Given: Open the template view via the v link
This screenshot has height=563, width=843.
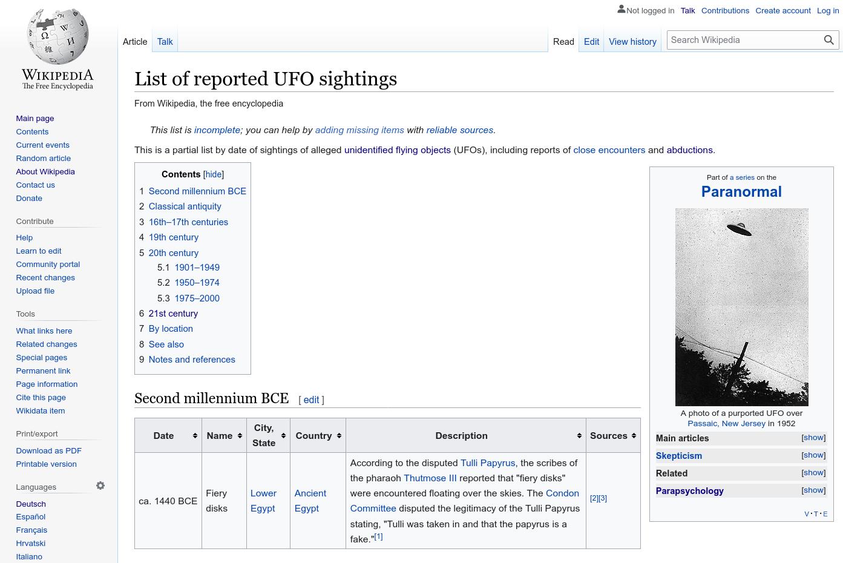Looking at the screenshot, I should [807, 513].
